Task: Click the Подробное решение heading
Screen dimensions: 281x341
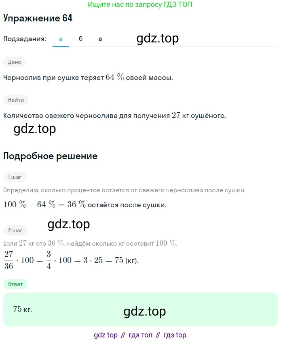Action: 51,156
